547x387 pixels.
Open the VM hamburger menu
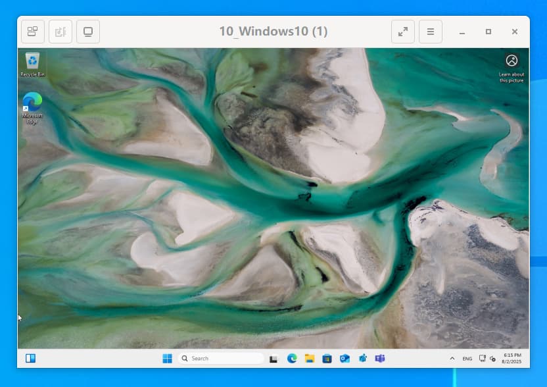(430, 32)
